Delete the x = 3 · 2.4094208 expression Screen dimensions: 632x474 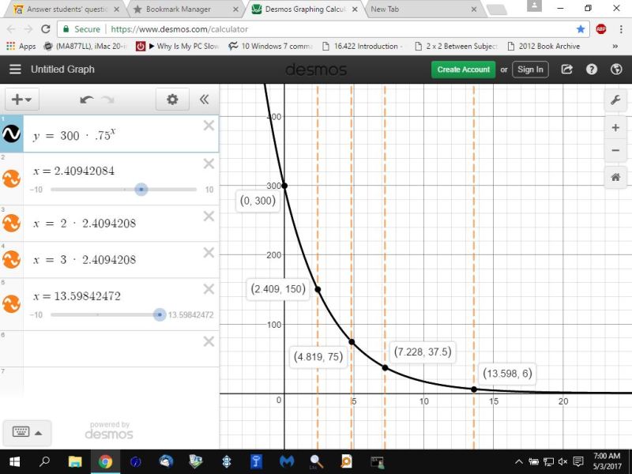point(209,253)
